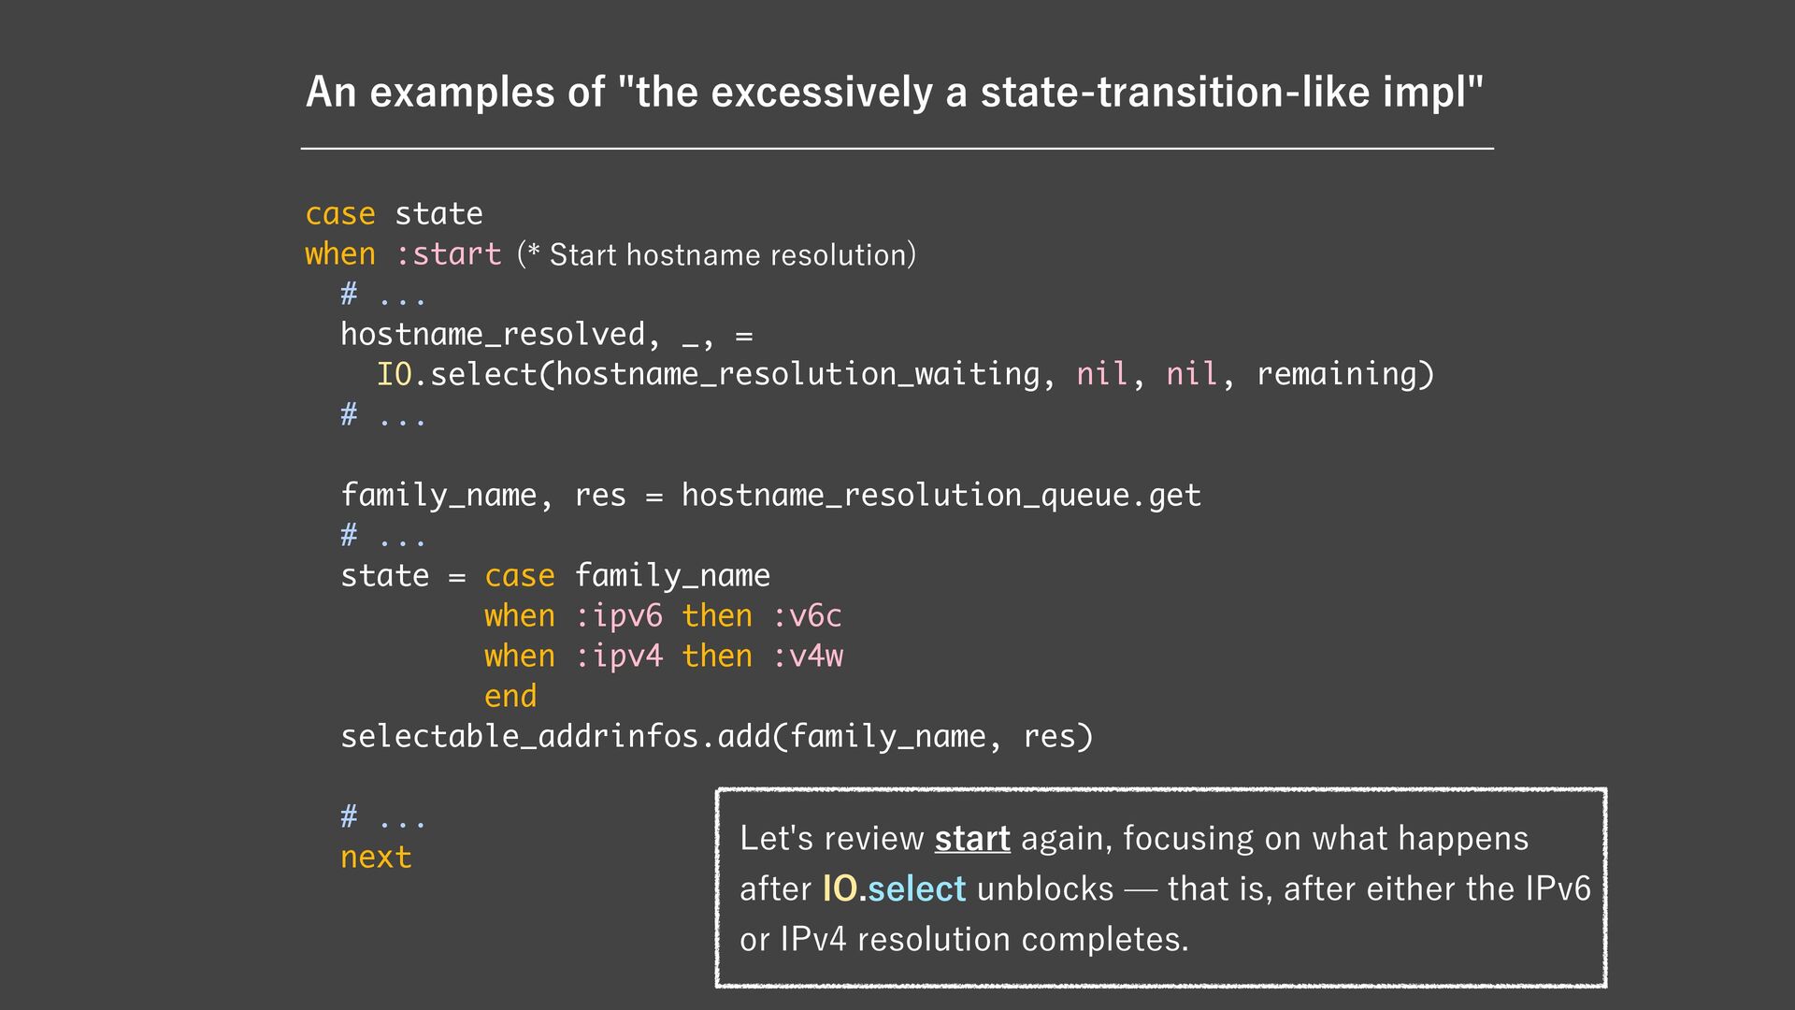The image size is (1795, 1010).
Task: Click the 'or IPv4 resolution completes.' note line
Action: pyautogui.click(x=964, y=939)
